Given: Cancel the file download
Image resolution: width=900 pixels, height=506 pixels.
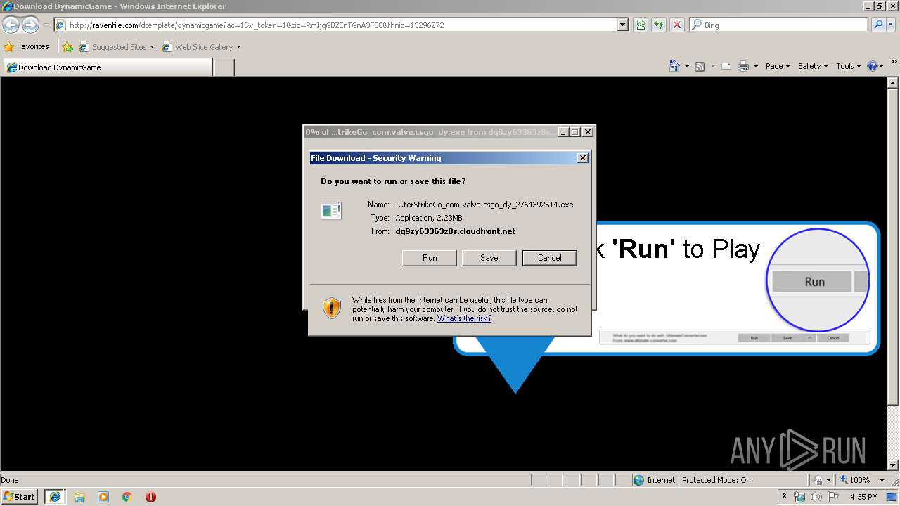Looking at the screenshot, I should pyautogui.click(x=549, y=258).
